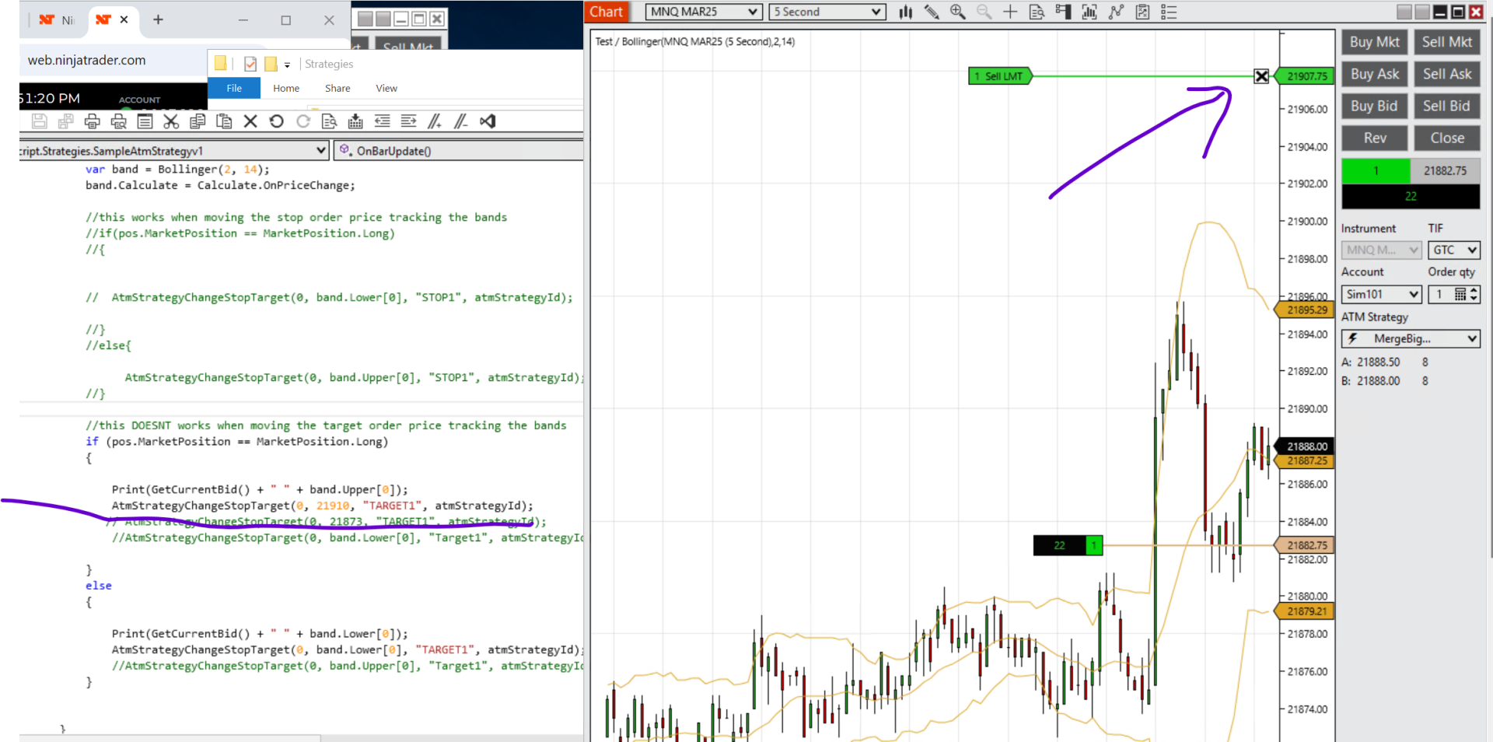Viewport: 1493px width, 742px height.
Task: Increase line indent in the editor
Action: click(x=408, y=121)
